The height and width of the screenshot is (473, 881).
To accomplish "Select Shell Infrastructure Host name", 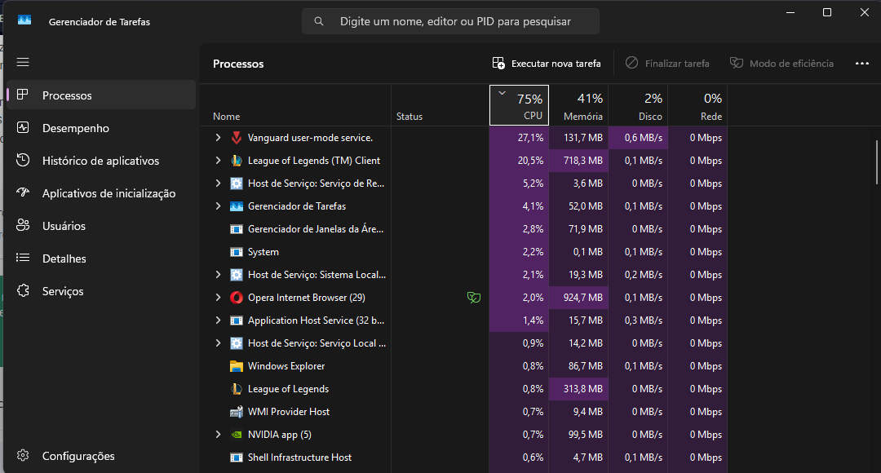I will point(300,458).
